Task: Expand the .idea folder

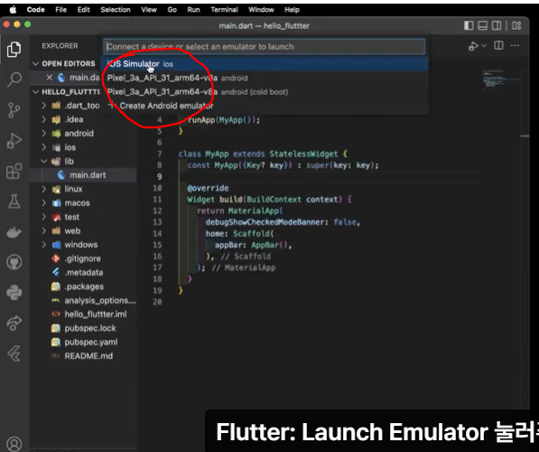Action: coord(43,119)
